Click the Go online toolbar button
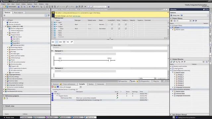This screenshot has width=212, height=119. point(61,7)
